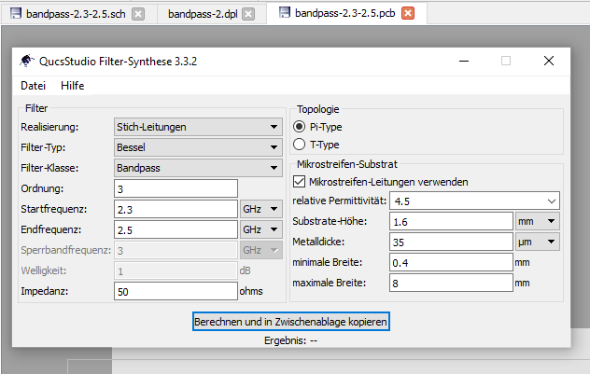
Task: Open the Realisierung dropdown
Action: coord(198,127)
